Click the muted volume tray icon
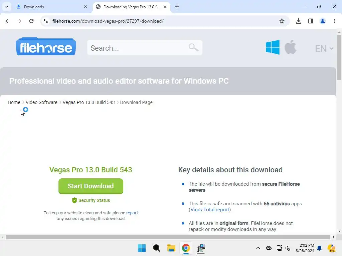The height and width of the screenshot is (256, 342). tap(288, 248)
